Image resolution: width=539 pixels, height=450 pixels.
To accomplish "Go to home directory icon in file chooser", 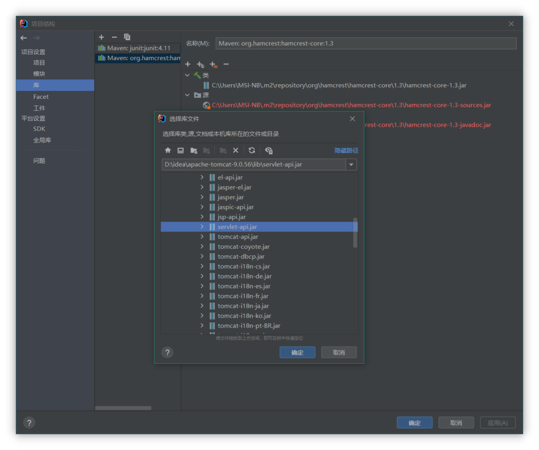I will [x=168, y=150].
